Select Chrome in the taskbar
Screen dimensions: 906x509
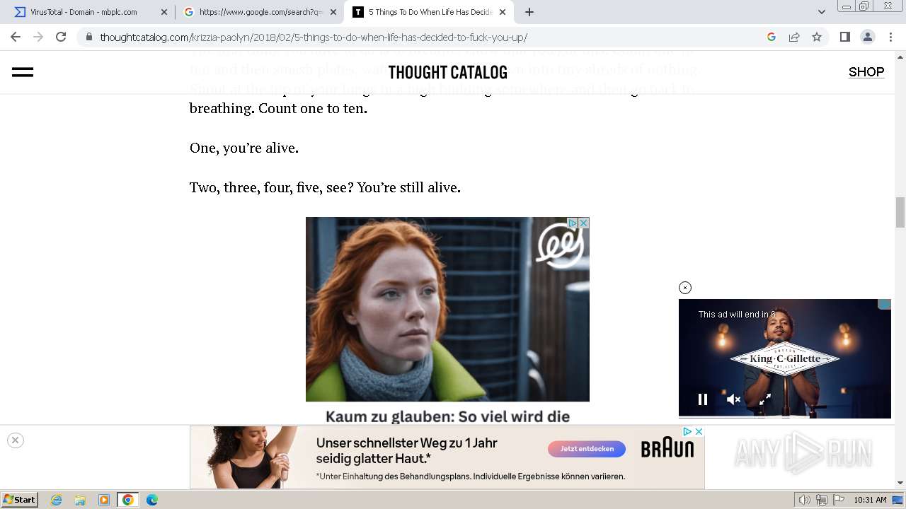pyautogui.click(x=128, y=500)
